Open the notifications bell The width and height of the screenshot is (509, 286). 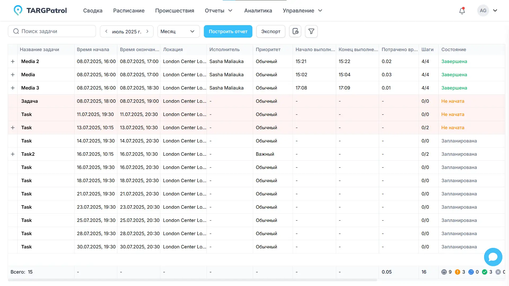point(462,11)
